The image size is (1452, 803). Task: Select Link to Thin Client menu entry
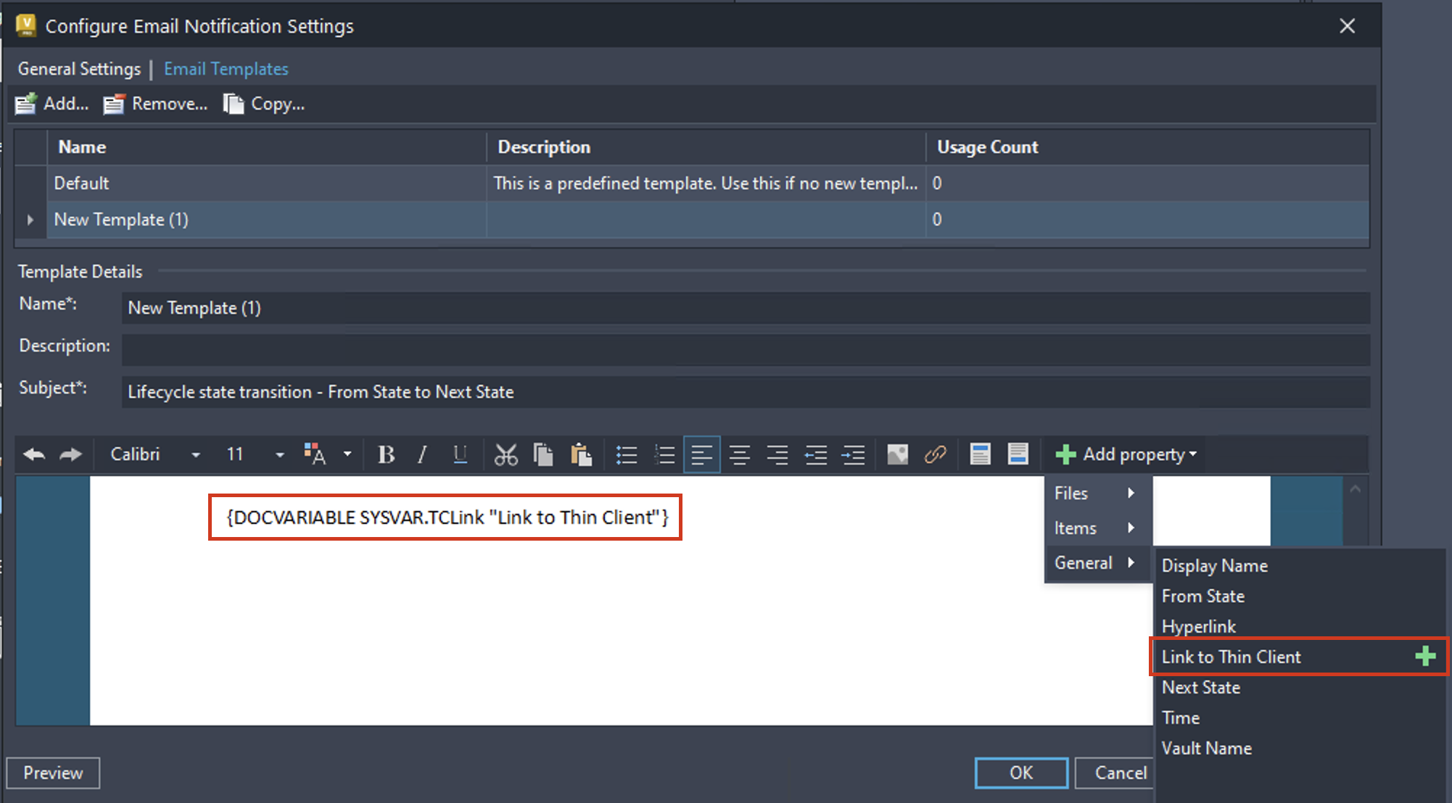click(x=1231, y=657)
